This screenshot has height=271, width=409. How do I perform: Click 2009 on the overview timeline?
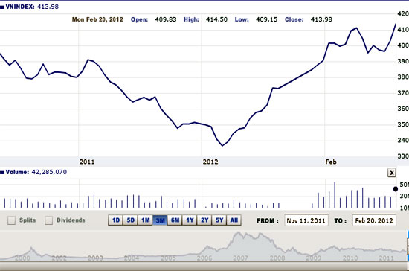click(313, 258)
